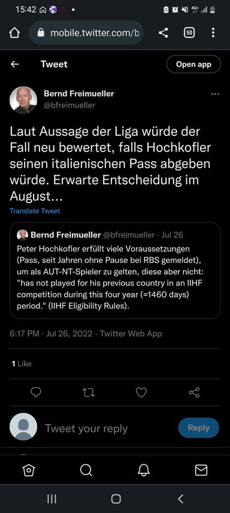Click the Open app button
The image size is (230, 513).
point(193,64)
